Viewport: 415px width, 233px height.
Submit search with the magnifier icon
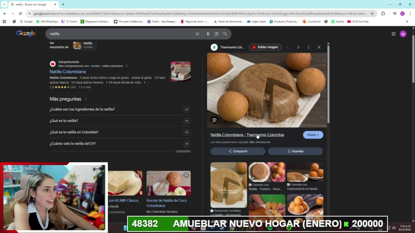coord(225,34)
